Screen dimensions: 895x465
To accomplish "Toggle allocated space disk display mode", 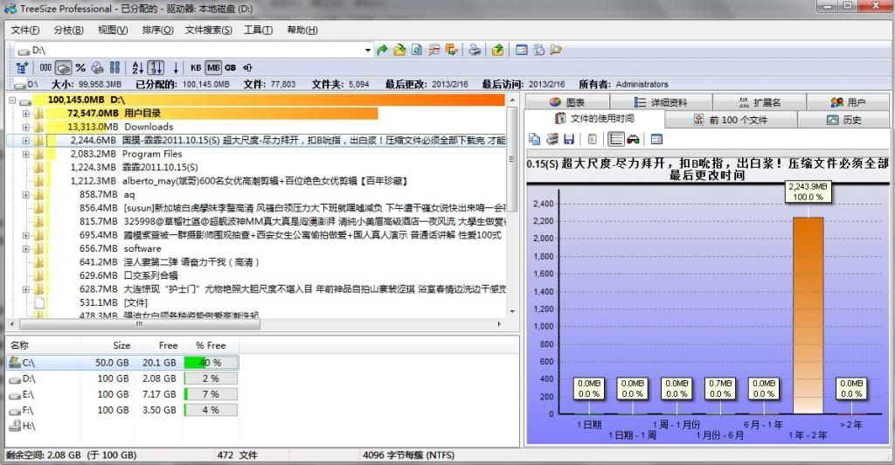I will coord(63,68).
